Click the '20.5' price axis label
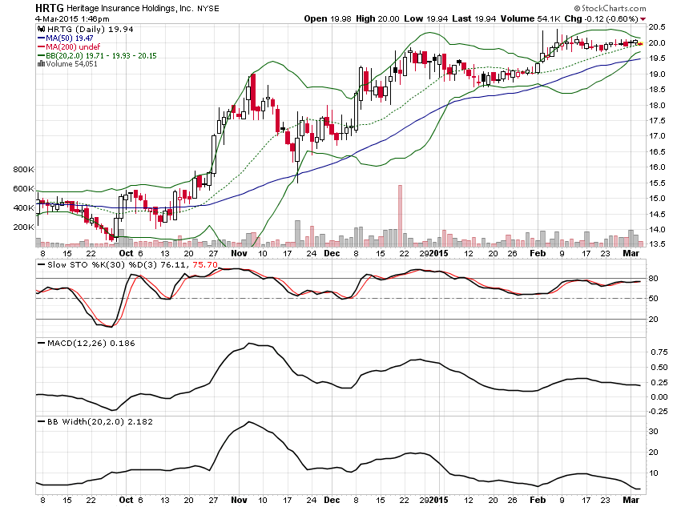Image resolution: width=681 pixels, height=507 pixels. (657, 27)
